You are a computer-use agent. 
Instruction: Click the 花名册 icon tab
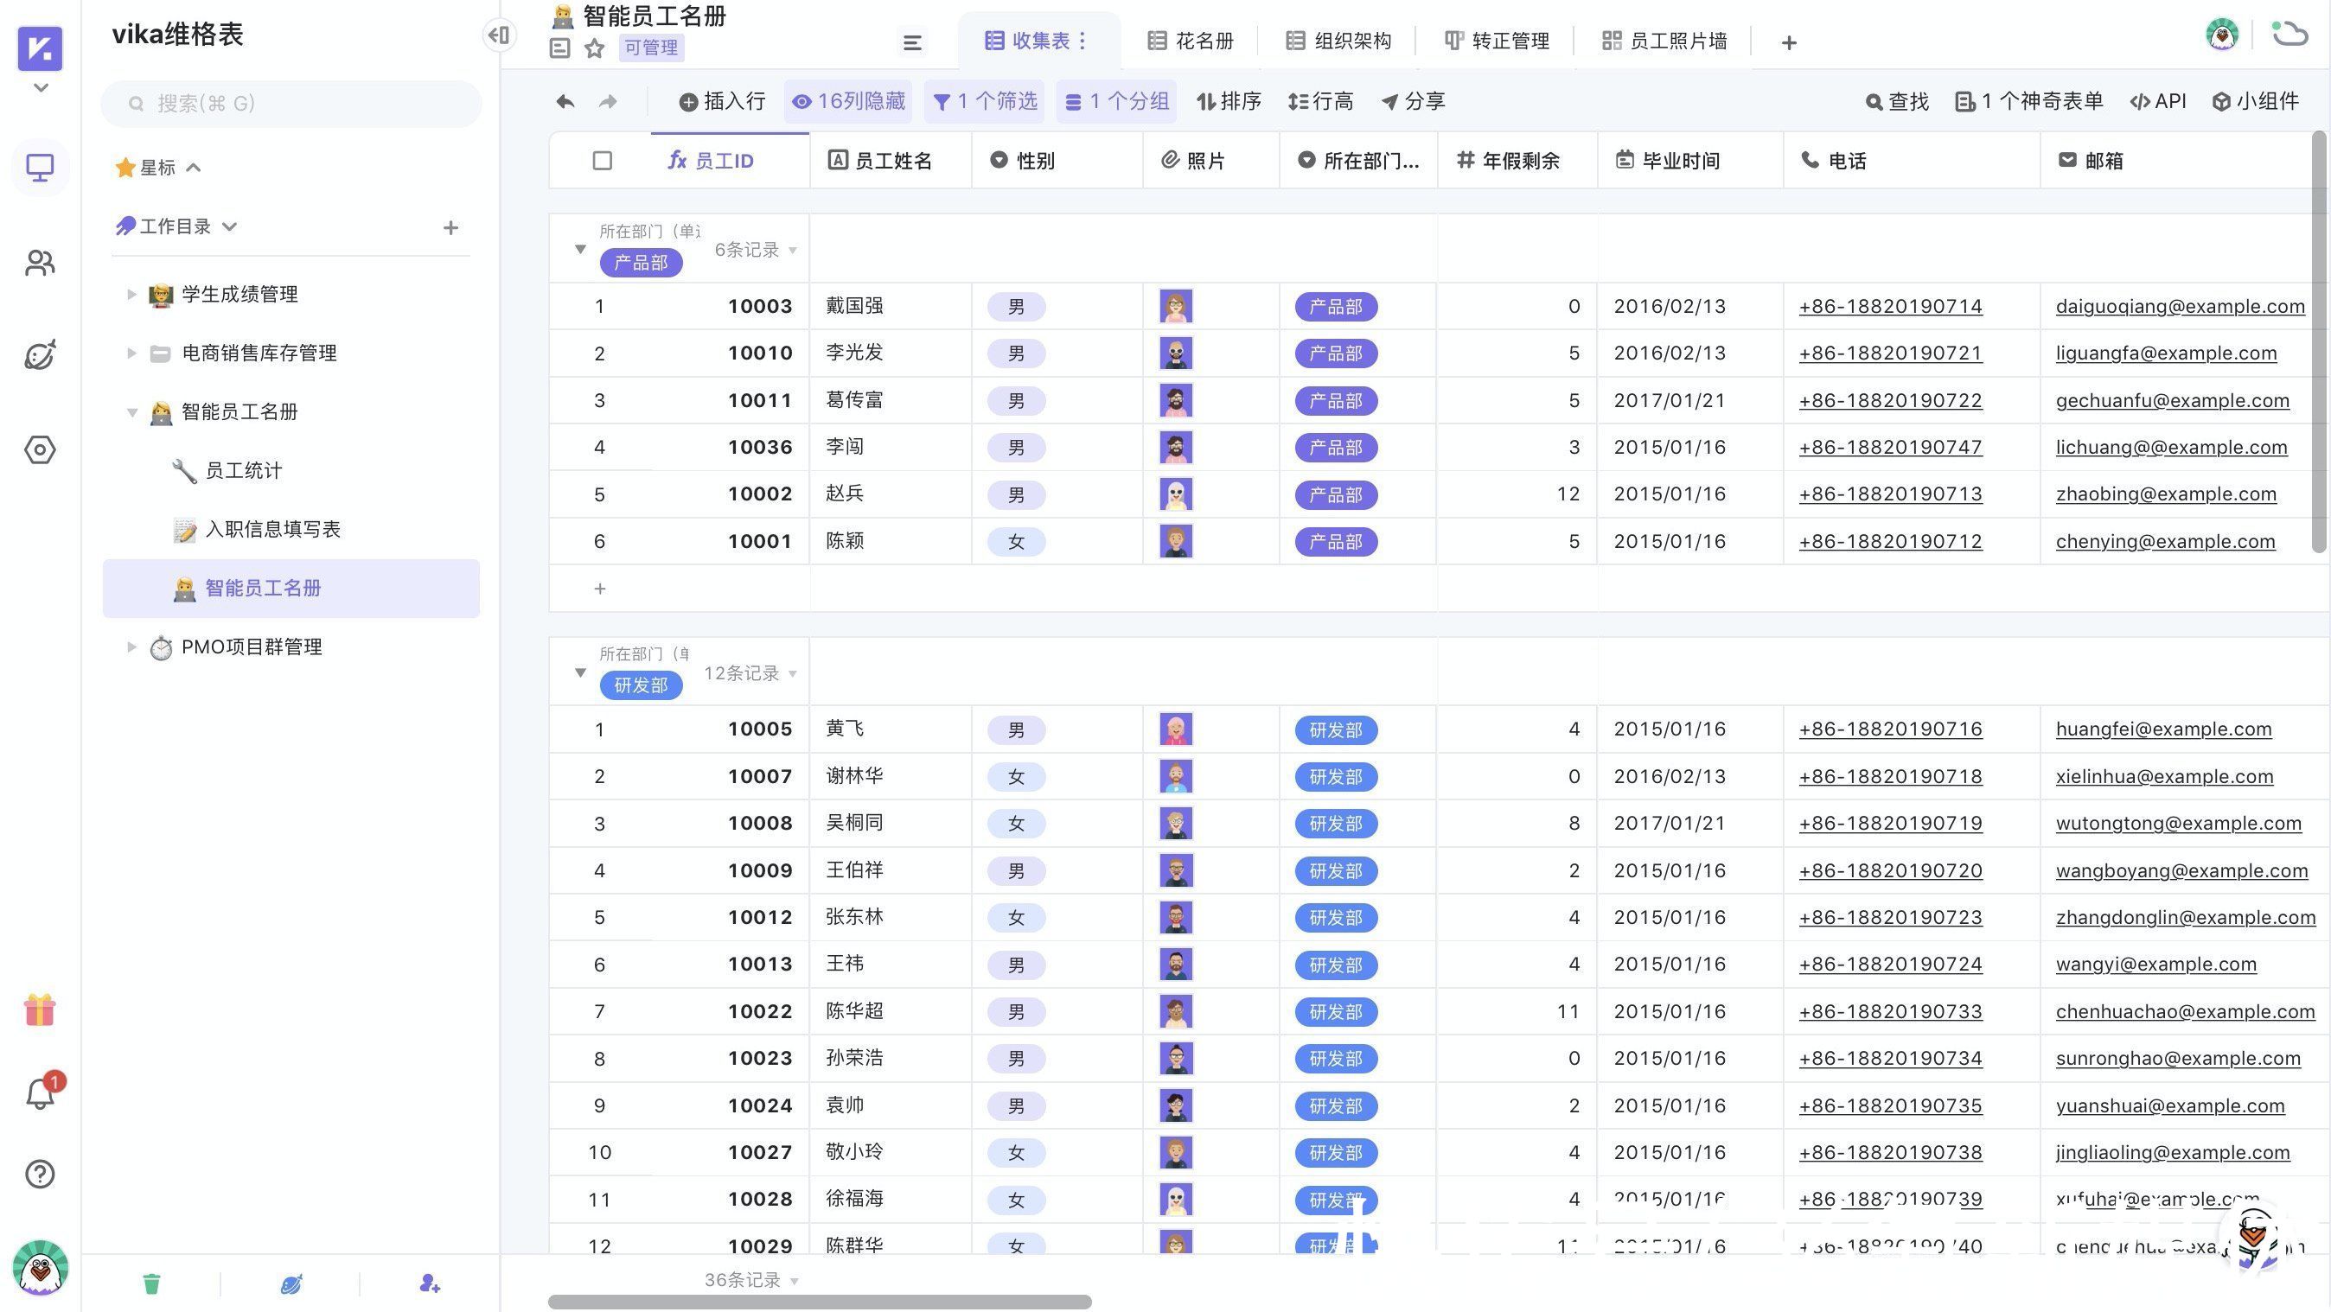(1190, 40)
